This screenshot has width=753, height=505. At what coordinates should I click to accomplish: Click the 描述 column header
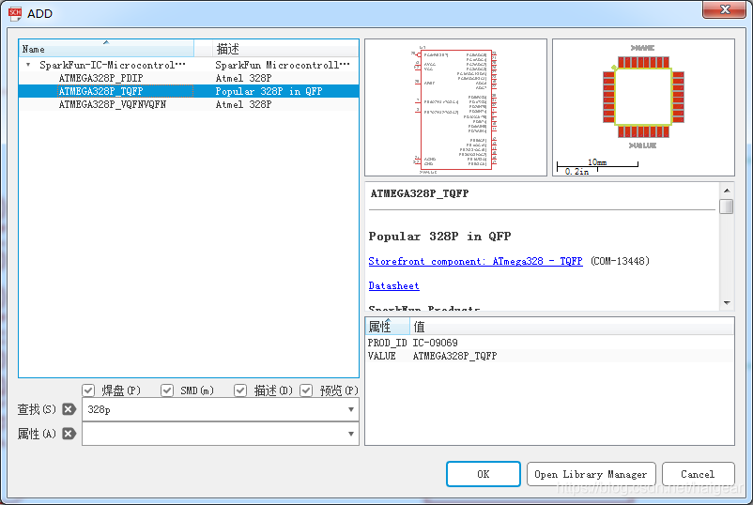pyautogui.click(x=276, y=49)
